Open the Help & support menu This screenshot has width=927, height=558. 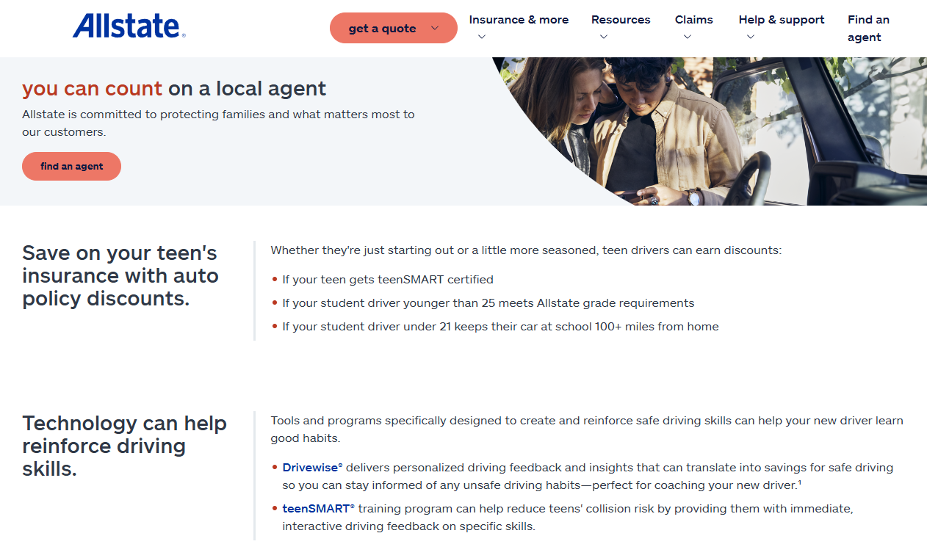782,20
